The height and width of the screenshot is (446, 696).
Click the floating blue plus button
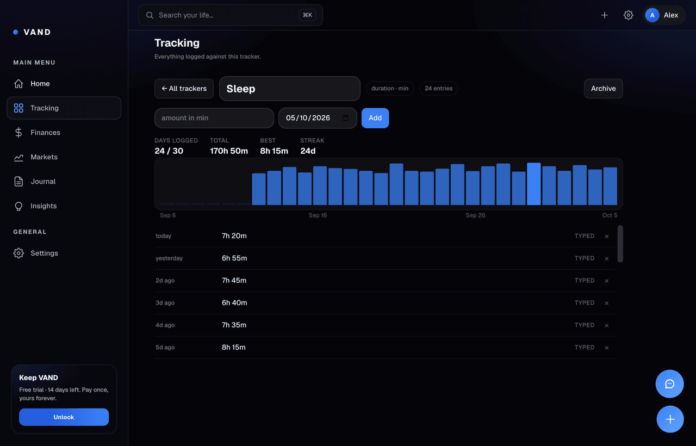(x=670, y=419)
